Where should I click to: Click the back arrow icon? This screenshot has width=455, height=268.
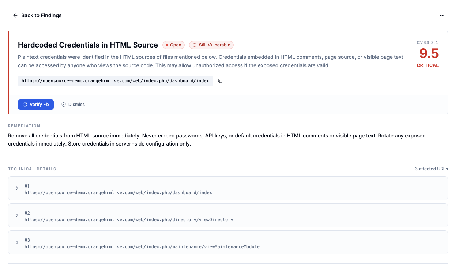pyautogui.click(x=15, y=15)
